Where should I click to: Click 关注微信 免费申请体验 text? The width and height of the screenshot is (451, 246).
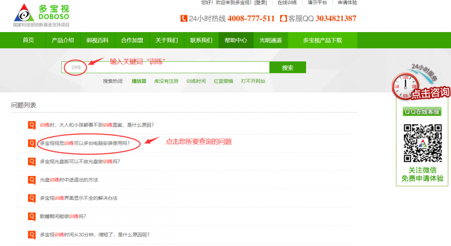pos(423,174)
